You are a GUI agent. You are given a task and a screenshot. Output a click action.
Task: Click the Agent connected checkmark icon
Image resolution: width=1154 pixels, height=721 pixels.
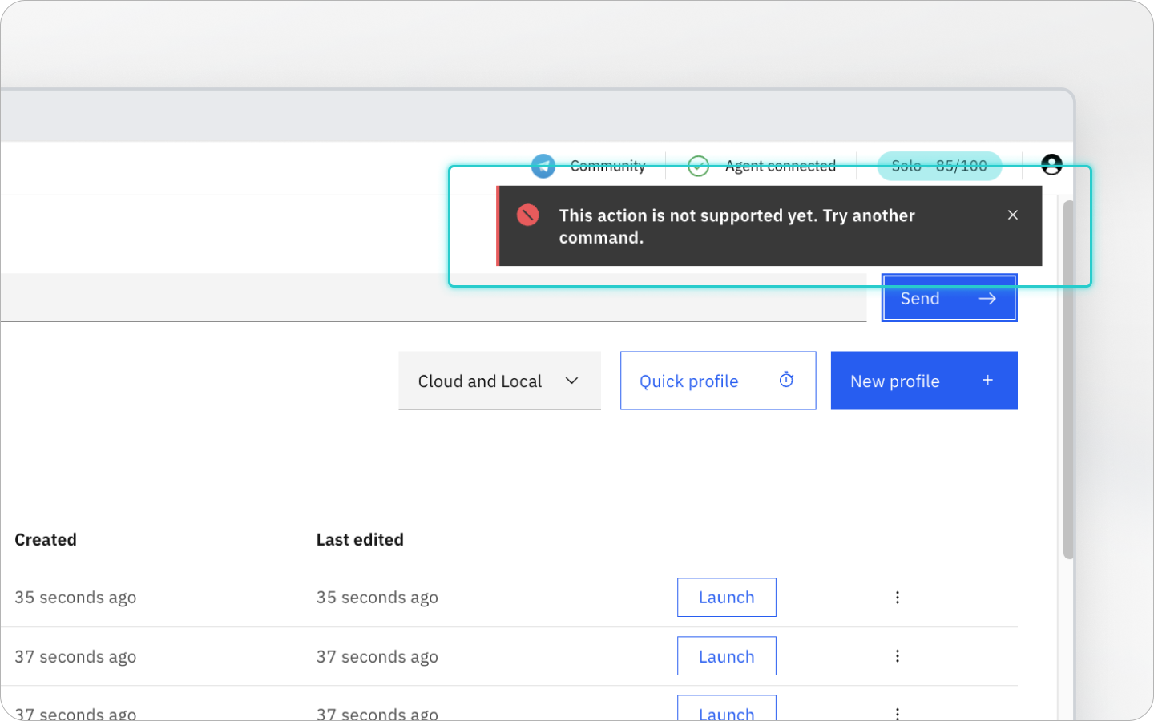click(x=699, y=166)
